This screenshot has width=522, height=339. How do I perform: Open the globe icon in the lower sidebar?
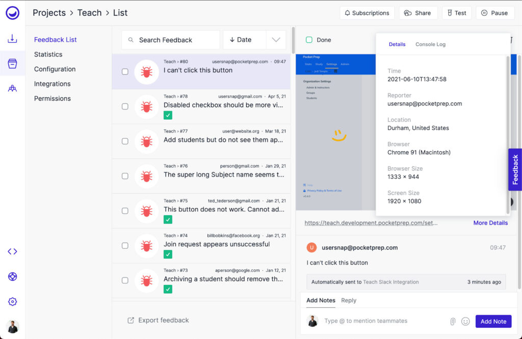pyautogui.click(x=12, y=276)
